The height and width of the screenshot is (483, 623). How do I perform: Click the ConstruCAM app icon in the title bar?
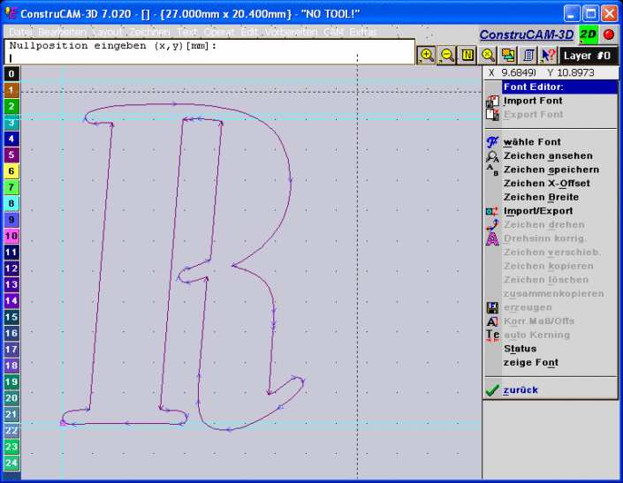(11, 13)
